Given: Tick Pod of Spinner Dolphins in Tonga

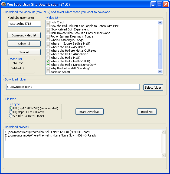Looking at the screenshot, I should 48,36.
